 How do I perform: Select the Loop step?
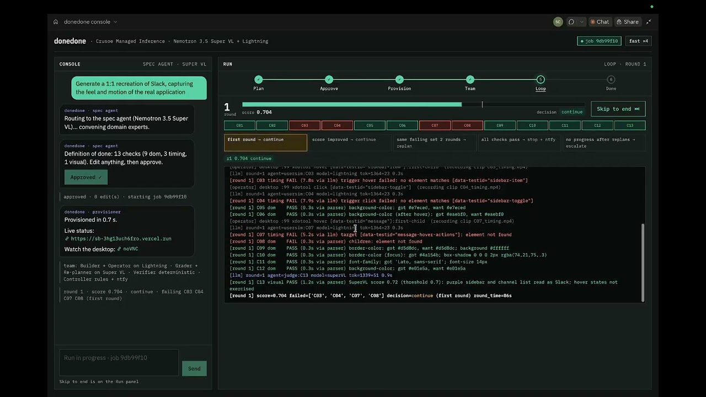(541, 83)
